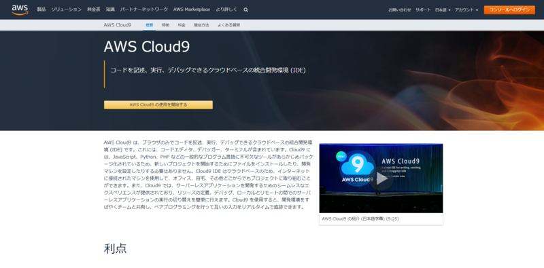This screenshot has width=544, height=268.
Task: Open the 料金表 menu
Action: 94,9
